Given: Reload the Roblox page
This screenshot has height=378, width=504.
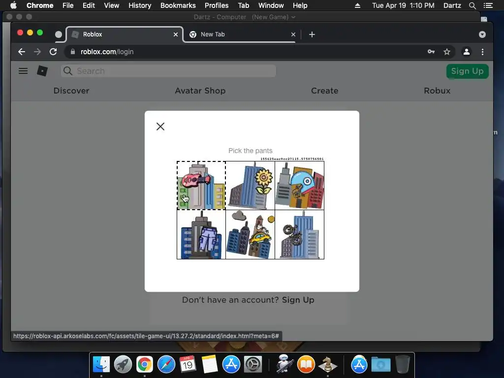Looking at the screenshot, I should (x=53, y=52).
